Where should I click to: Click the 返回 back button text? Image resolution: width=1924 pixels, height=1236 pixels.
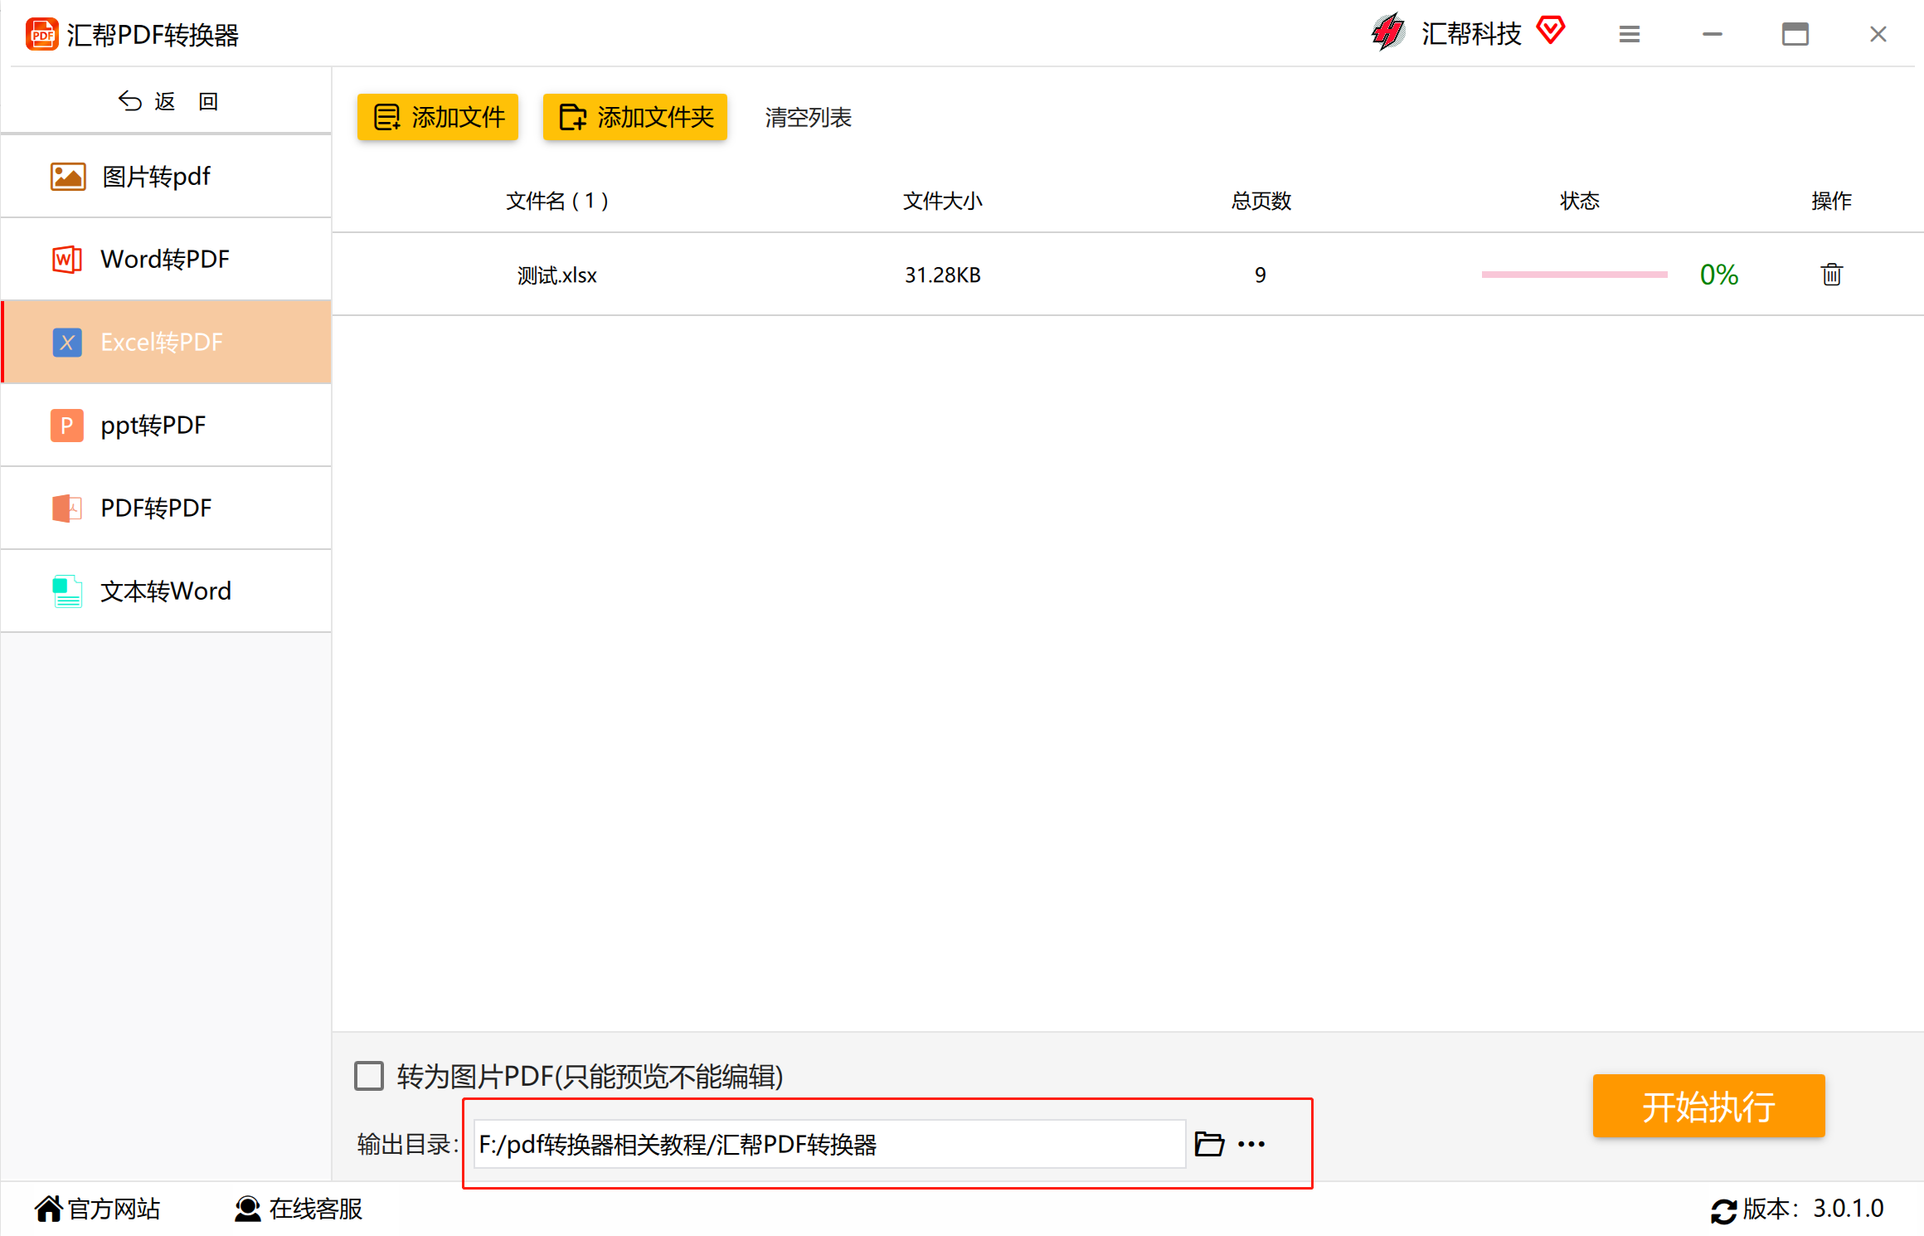coord(187,101)
